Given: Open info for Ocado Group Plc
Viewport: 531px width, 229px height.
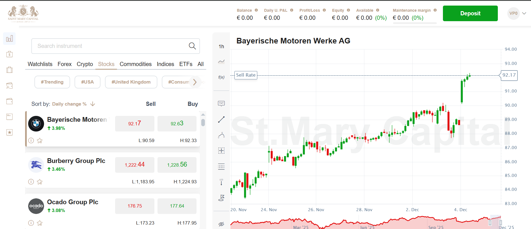Looking at the screenshot, I should pyautogui.click(x=31, y=223).
